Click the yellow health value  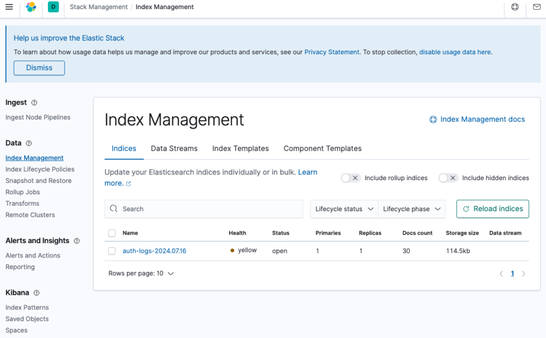244,250
